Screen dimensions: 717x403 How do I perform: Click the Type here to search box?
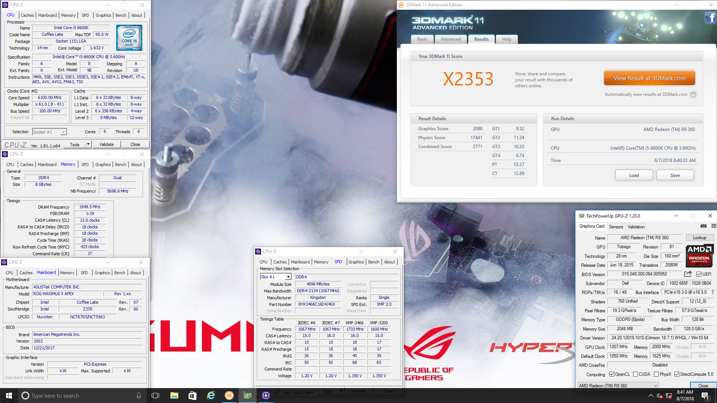tap(80, 396)
